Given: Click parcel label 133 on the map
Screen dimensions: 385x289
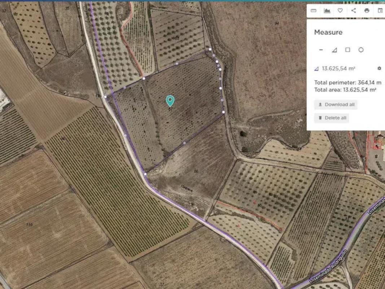Looking at the screenshot, I should tap(29, 224).
